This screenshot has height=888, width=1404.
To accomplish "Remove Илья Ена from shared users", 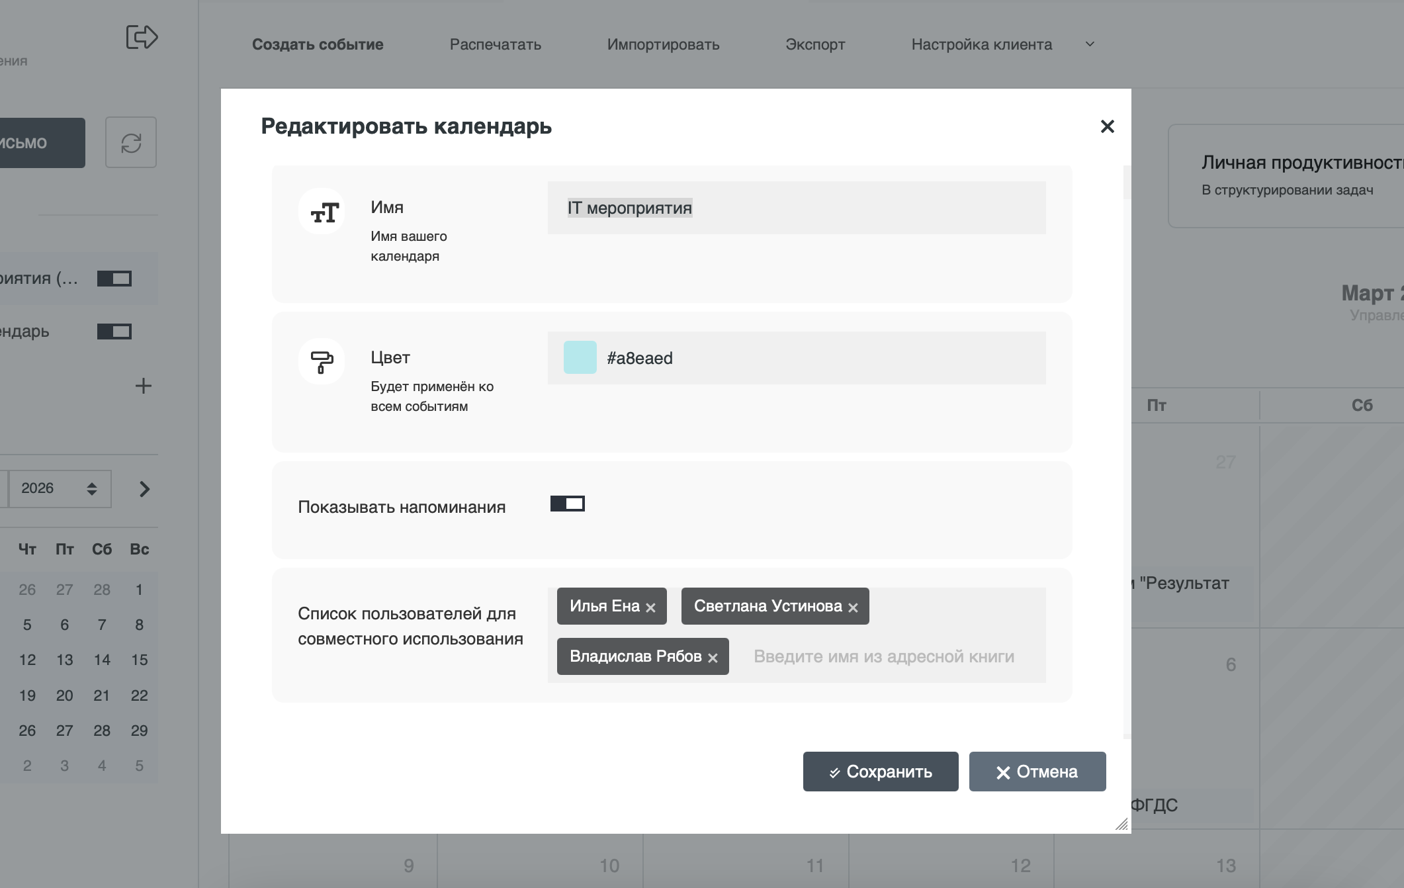I will pyautogui.click(x=650, y=607).
